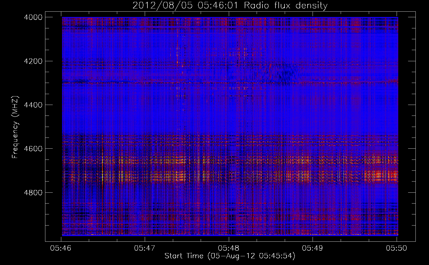This screenshot has width=429, height=265.
Task: Click the plot title "2012/08/05 05:46:01 Radio flux density"
Action: tap(230, 6)
